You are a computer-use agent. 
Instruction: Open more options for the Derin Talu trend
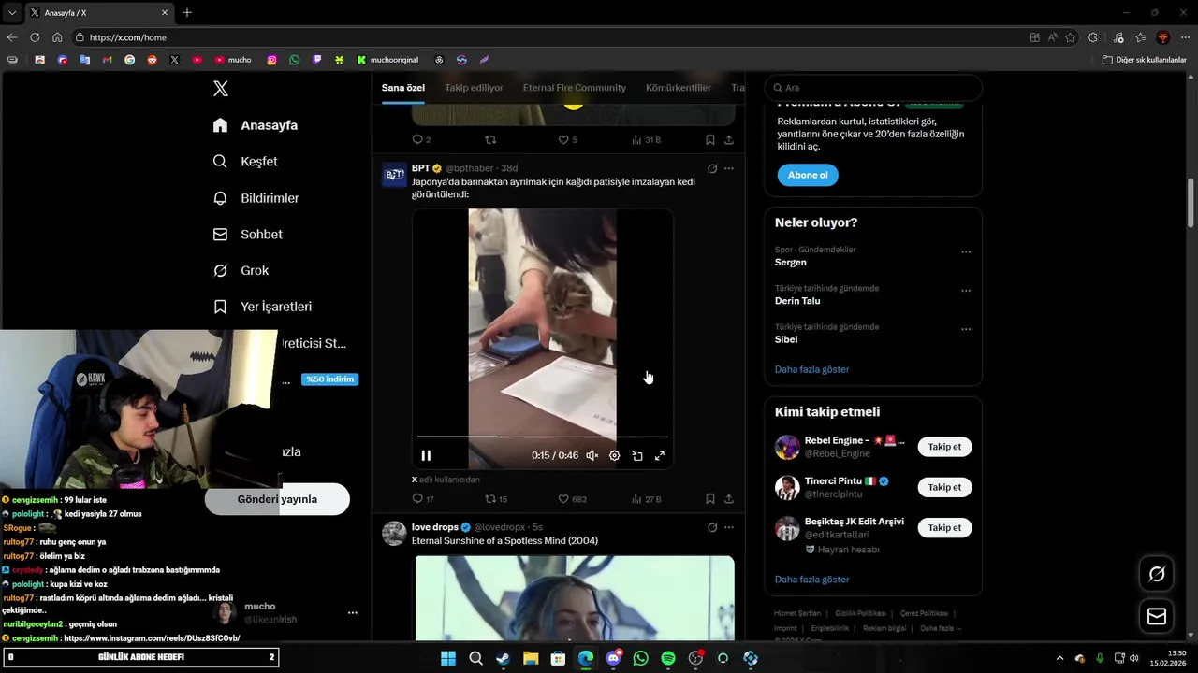point(966,291)
